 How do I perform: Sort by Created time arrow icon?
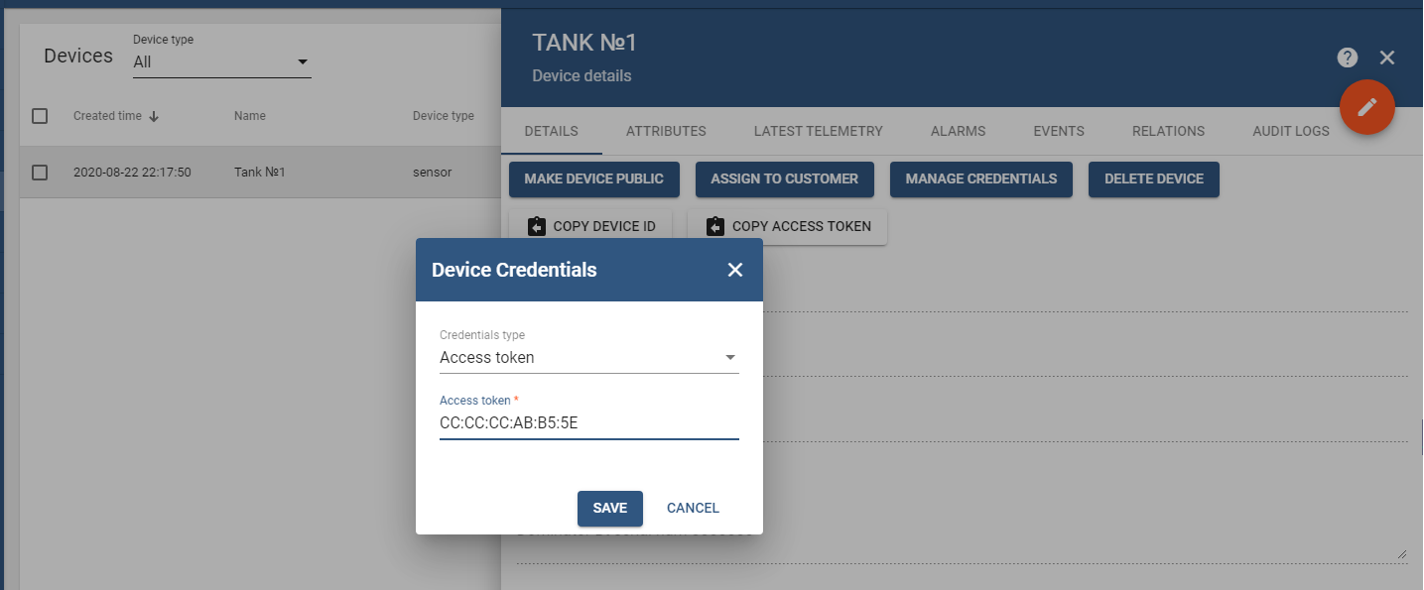[x=154, y=116]
